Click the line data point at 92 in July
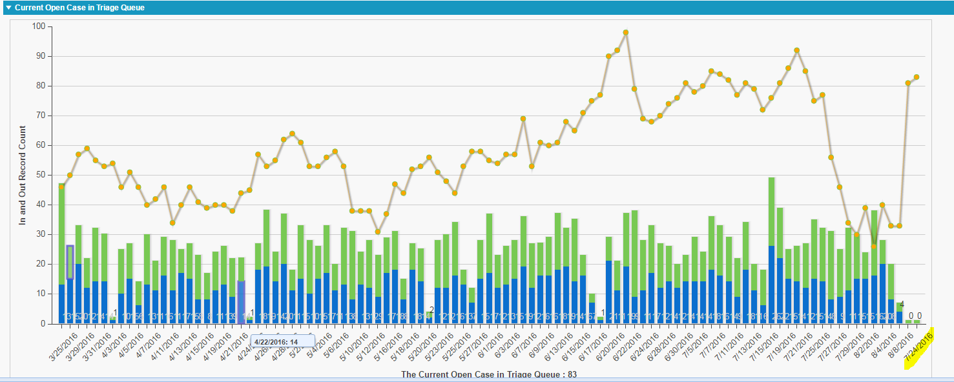The image size is (954, 382). click(797, 50)
